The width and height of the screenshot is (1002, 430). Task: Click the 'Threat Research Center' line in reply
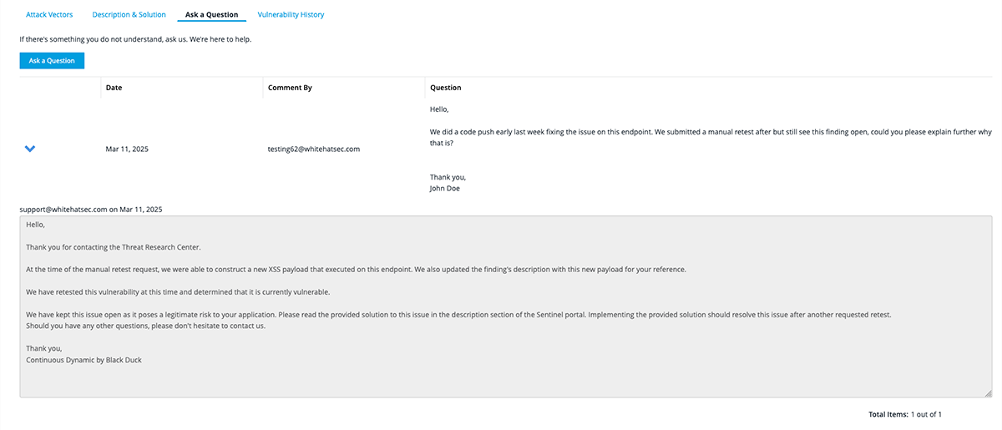(114, 247)
